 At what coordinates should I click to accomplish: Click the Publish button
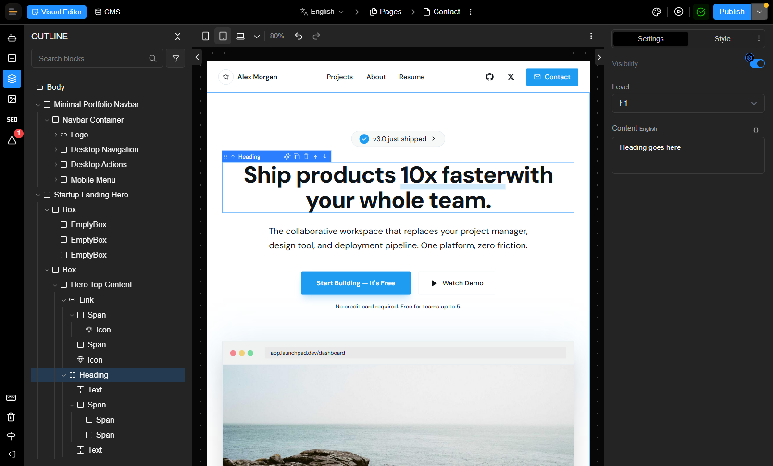[x=732, y=12]
